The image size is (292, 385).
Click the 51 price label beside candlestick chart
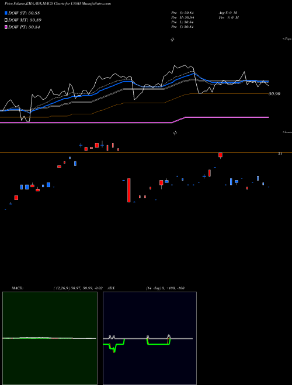[280, 154]
